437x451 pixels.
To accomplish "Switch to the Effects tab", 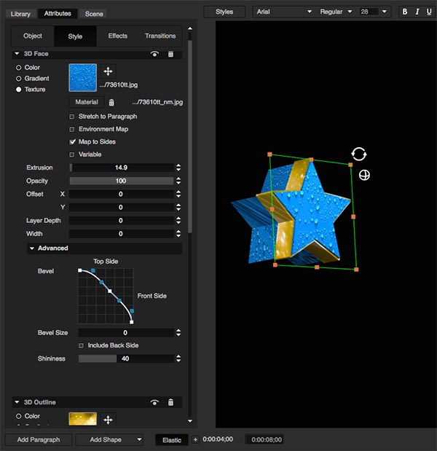I will pos(117,36).
